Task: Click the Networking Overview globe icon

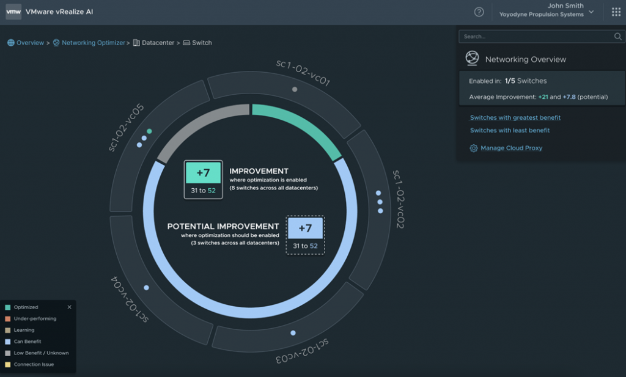Action: [472, 58]
